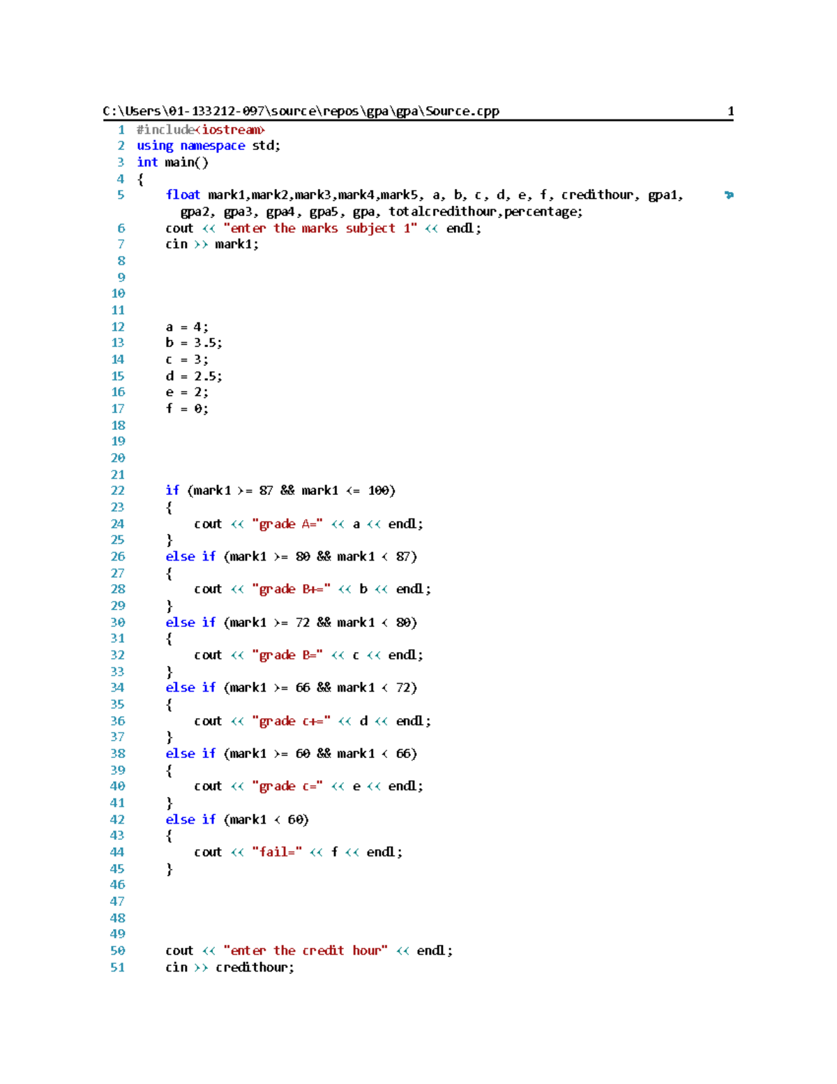Click the line-wrap arrow icon on line 5
This screenshot has width=837, height=1084.
tap(729, 195)
